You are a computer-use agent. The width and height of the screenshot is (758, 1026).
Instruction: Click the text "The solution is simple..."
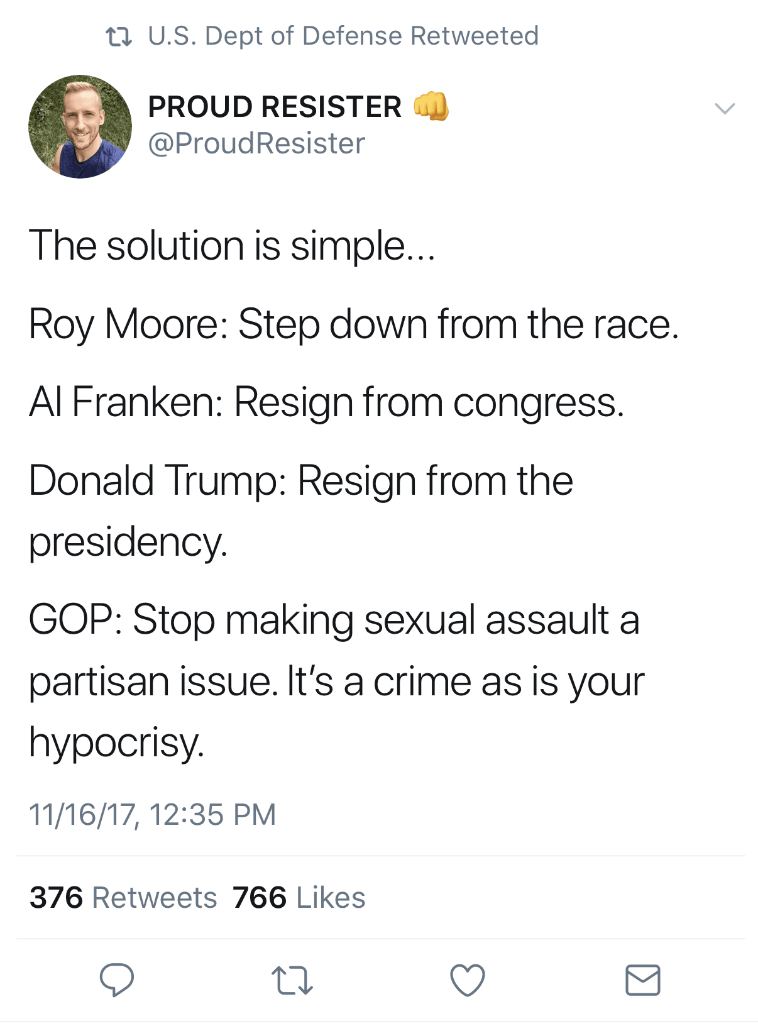(232, 245)
